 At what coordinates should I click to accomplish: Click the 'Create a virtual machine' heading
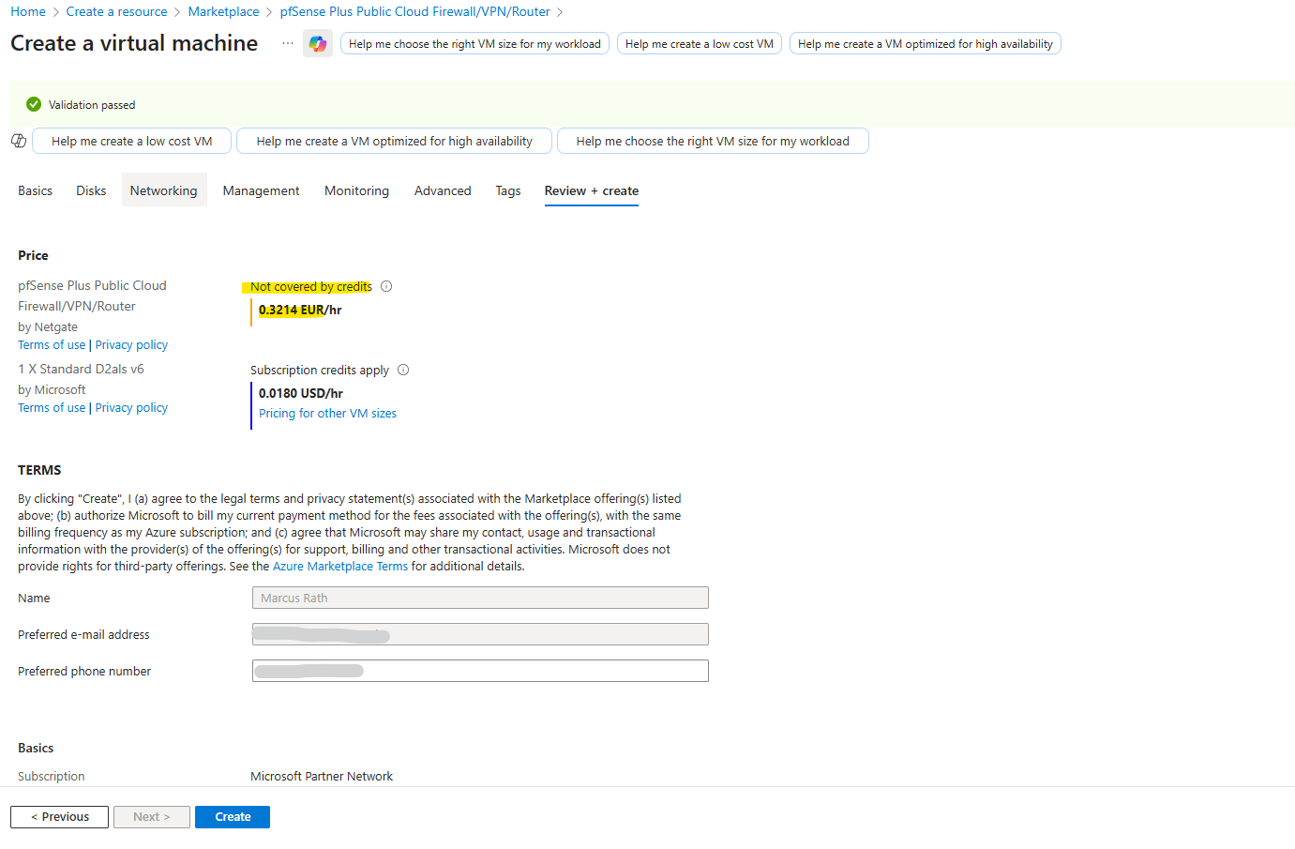(x=134, y=43)
